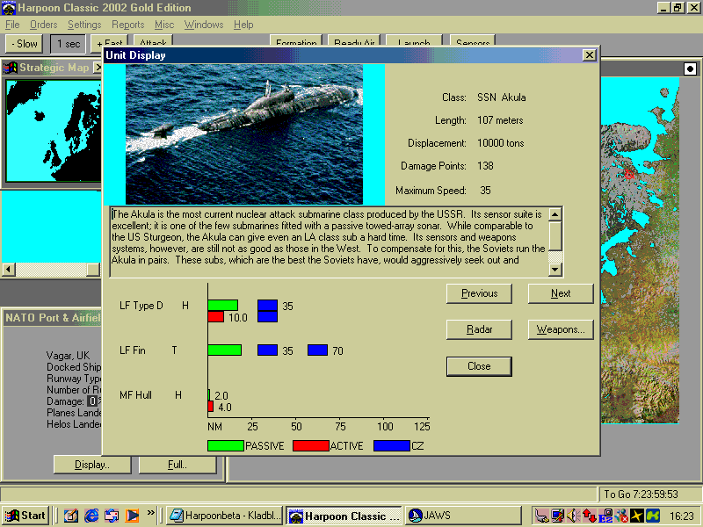Click the media player quick launch icon

133,516
